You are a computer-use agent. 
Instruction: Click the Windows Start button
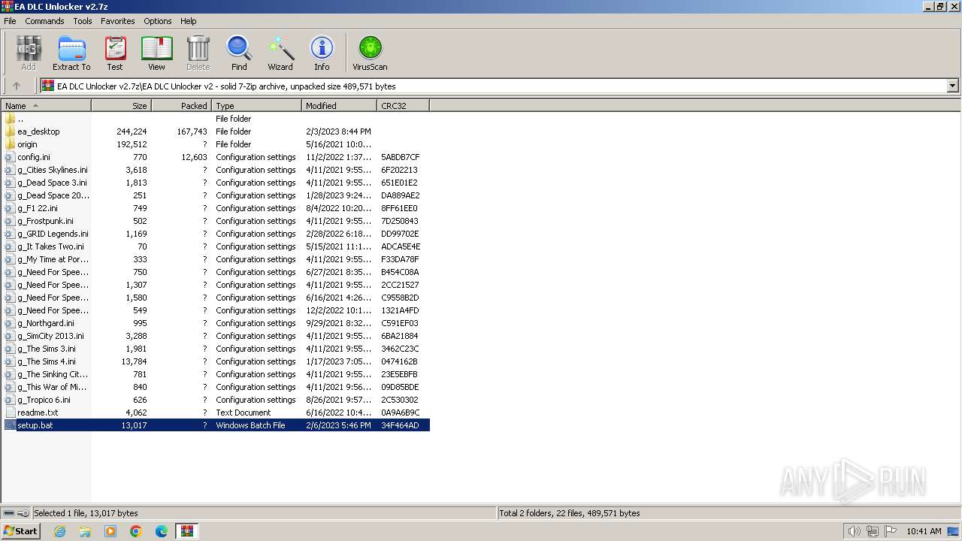tap(21, 531)
